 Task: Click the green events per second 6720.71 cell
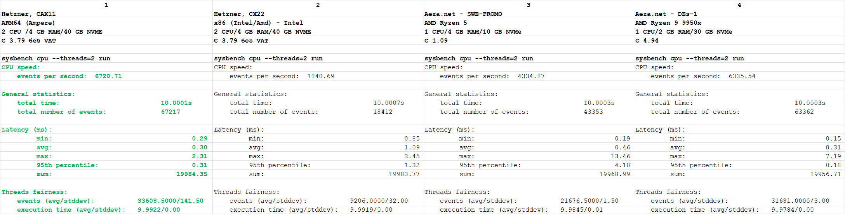(x=69, y=76)
